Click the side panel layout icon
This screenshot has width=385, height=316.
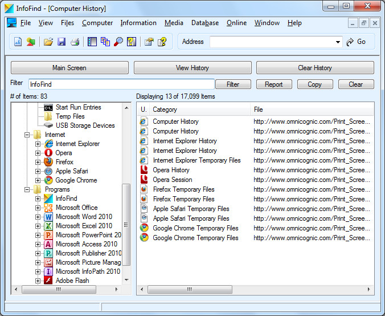pyautogui.click(x=92, y=42)
